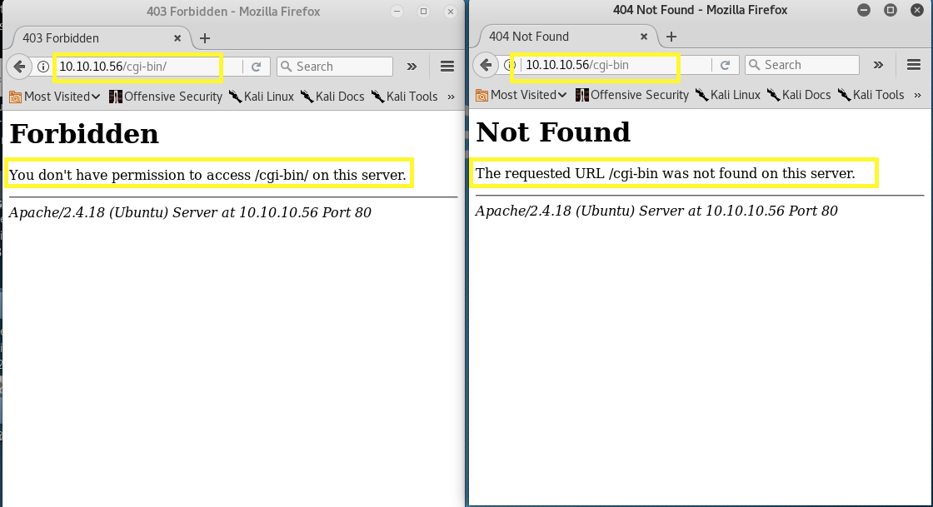Screen dimensions: 933x507
Task: Open new tab beside the 404 Not Found tab
Action: 671,37
